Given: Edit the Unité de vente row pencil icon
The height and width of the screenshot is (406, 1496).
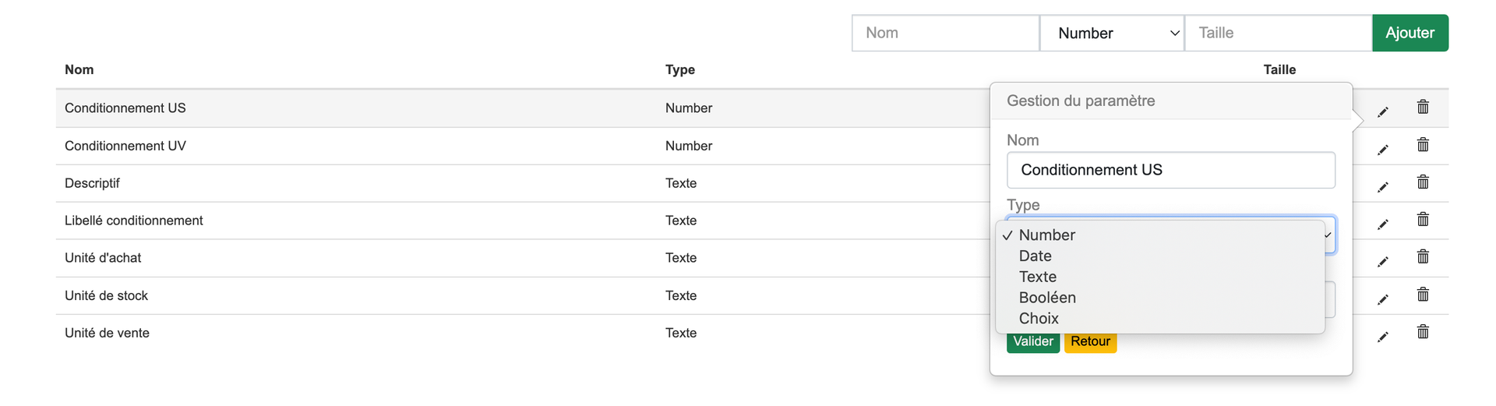Looking at the screenshot, I should point(1382,337).
